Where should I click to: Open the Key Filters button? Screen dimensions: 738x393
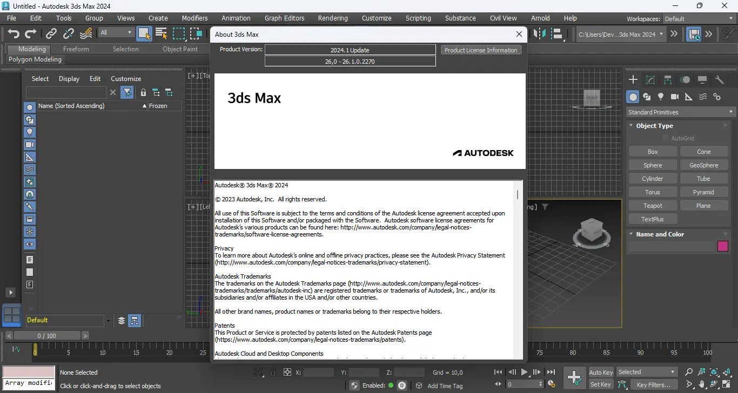click(654, 385)
